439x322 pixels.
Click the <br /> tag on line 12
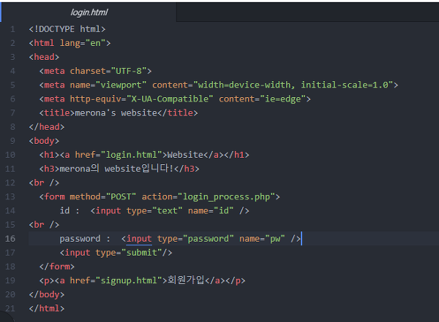(x=44, y=183)
